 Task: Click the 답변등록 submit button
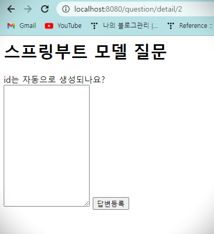[111, 203]
